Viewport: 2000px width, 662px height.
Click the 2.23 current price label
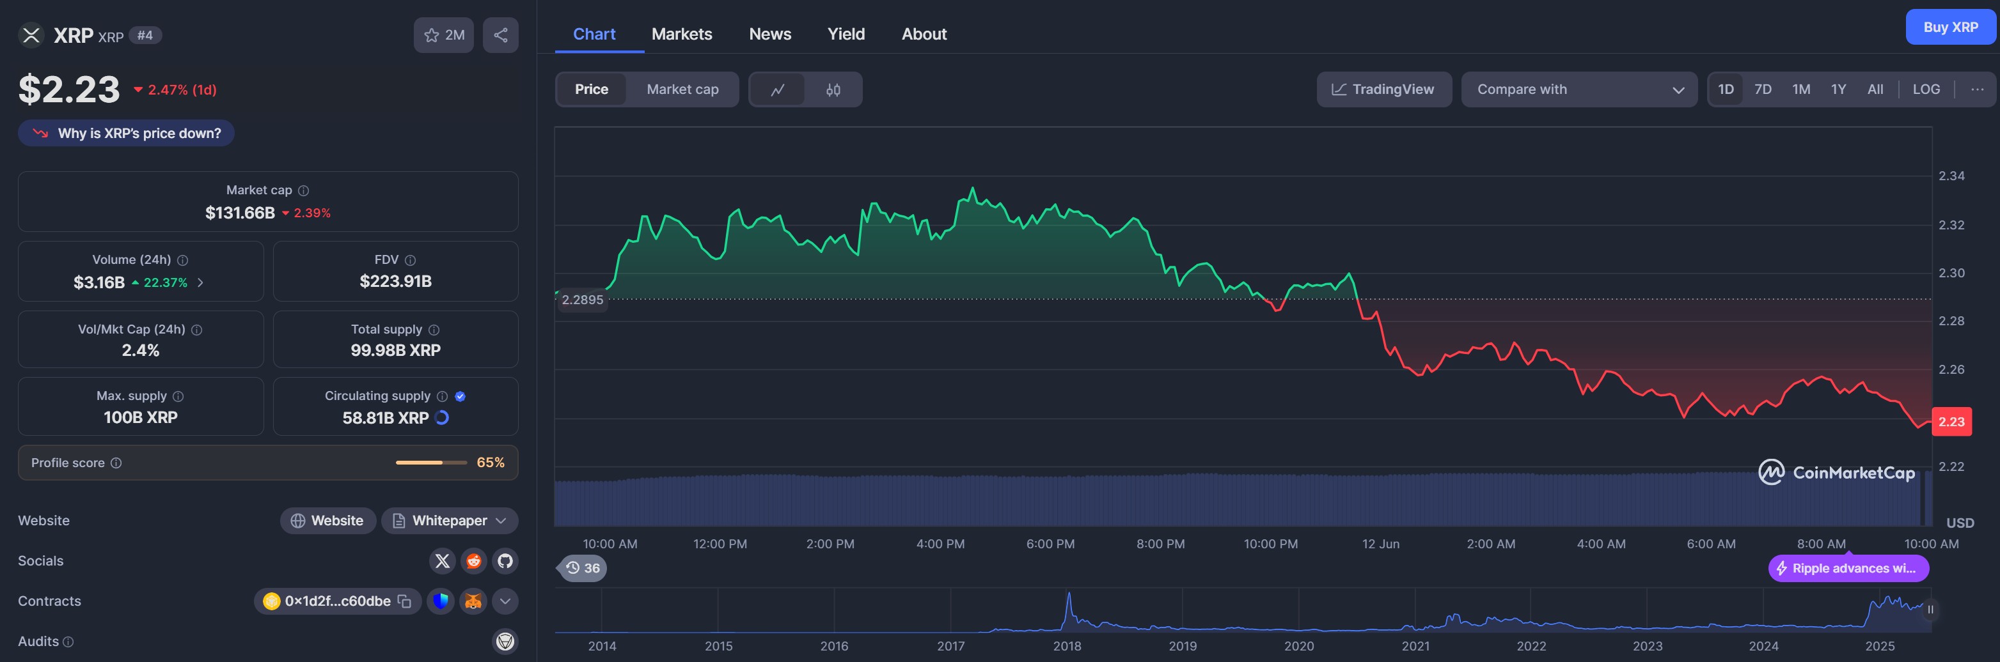click(x=1951, y=421)
